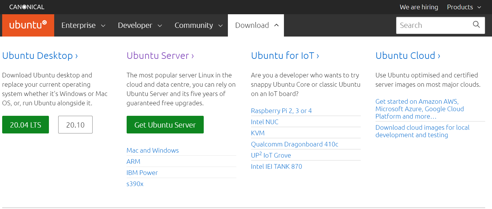Download the 20.04 LTS desktop release
The width and height of the screenshot is (492, 209).
(x=25, y=125)
